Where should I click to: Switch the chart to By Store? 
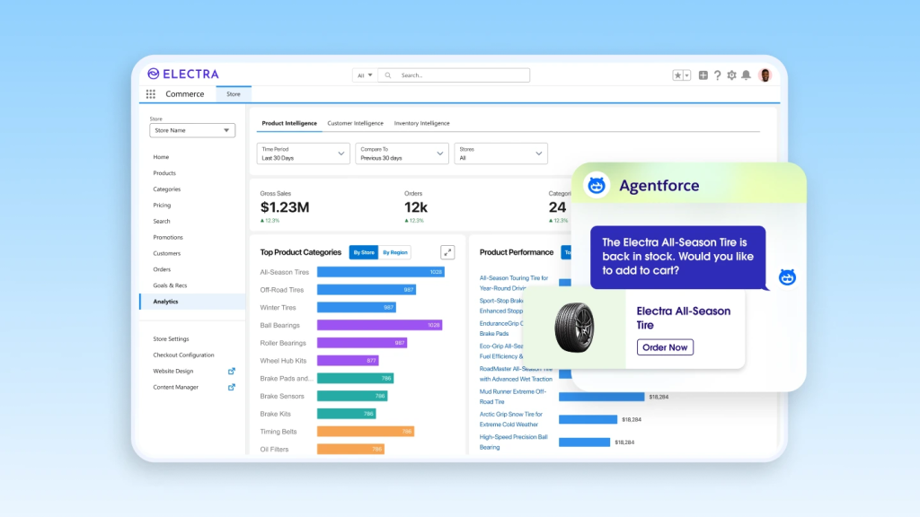364,252
